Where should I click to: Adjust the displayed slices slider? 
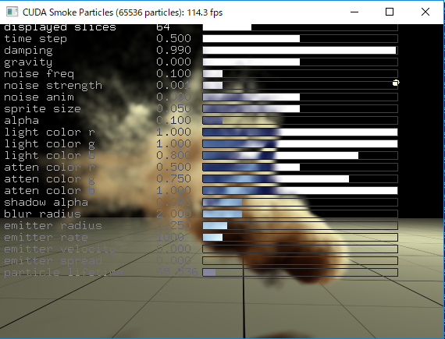coord(301,27)
